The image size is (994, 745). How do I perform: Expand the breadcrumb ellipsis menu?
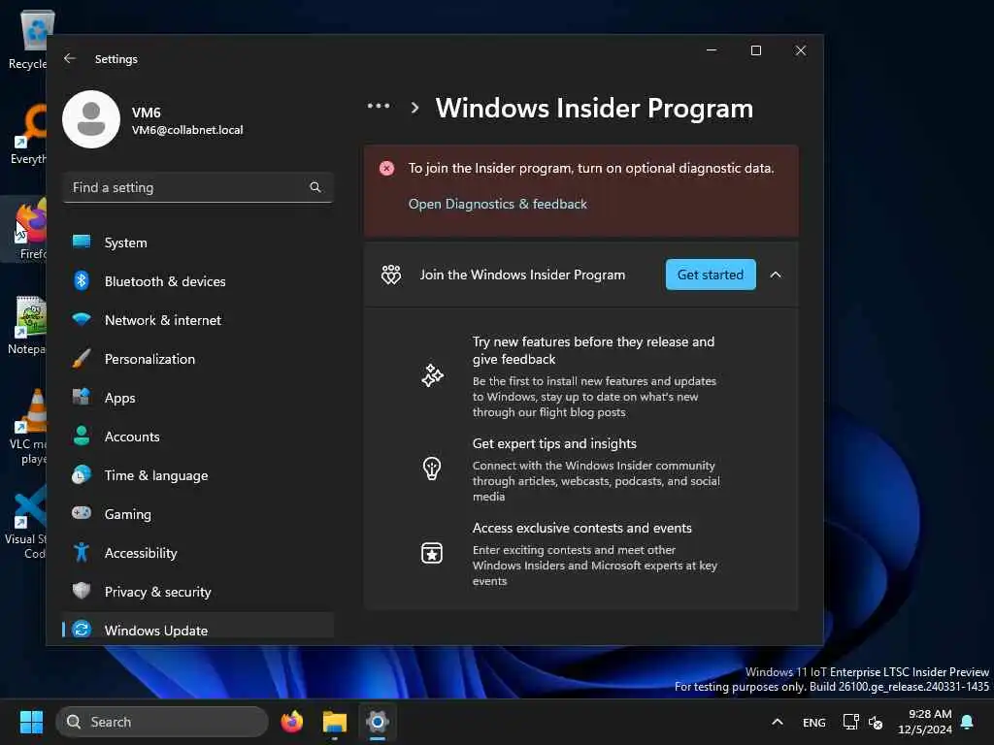379,106
